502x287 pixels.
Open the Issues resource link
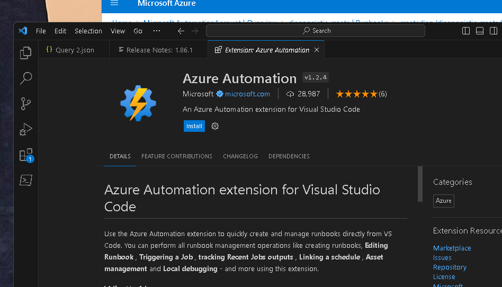coord(442,257)
